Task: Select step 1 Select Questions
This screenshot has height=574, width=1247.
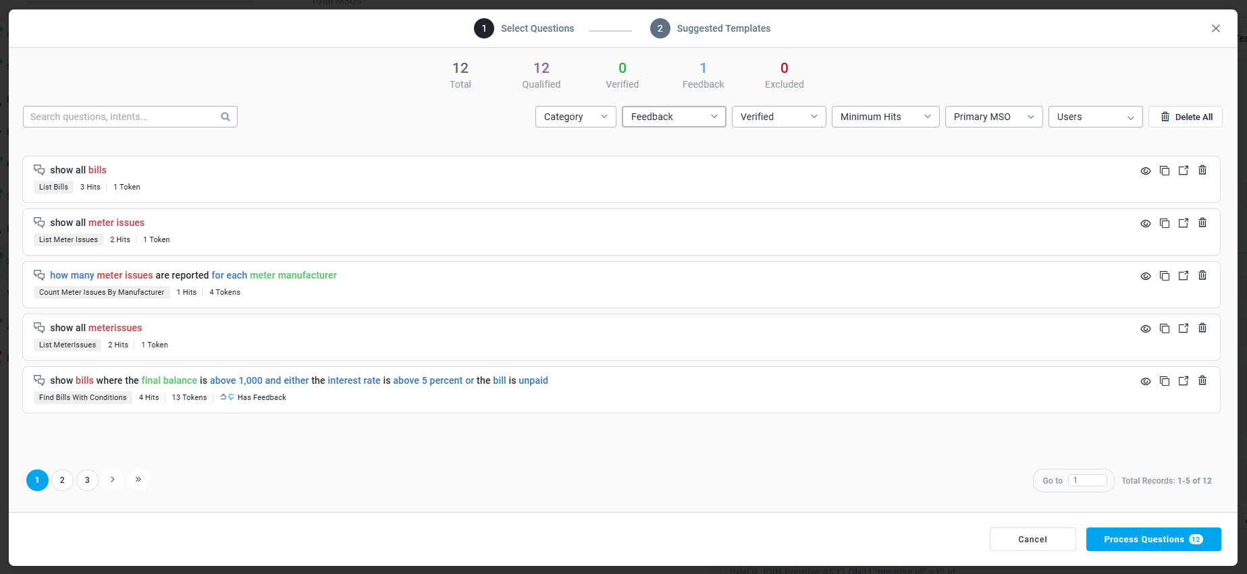Action: (524, 28)
